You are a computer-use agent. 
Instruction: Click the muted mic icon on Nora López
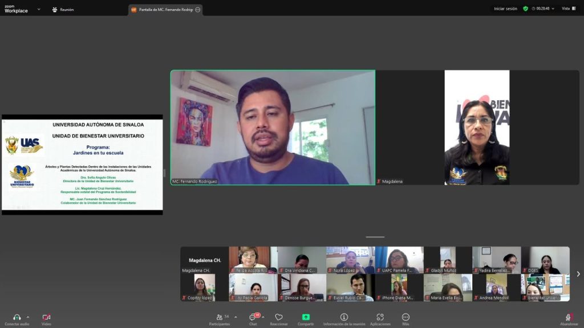330,270
